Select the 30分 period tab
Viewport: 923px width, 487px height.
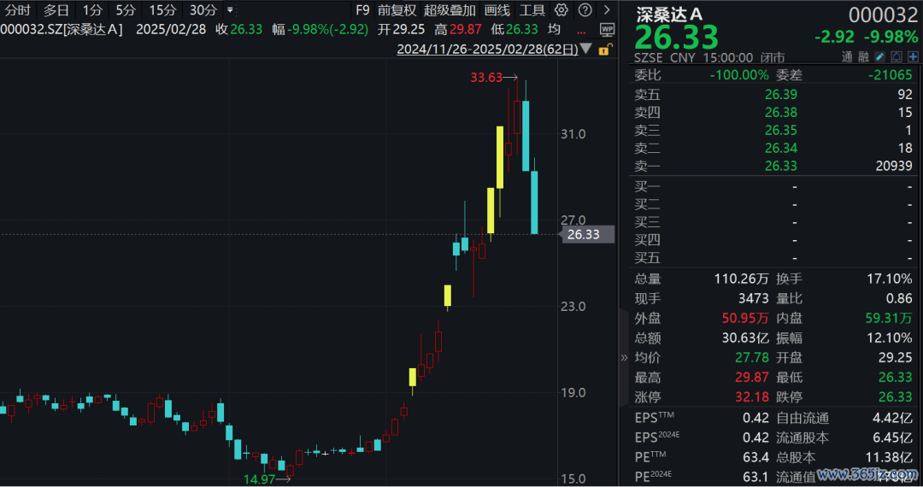tap(203, 10)
